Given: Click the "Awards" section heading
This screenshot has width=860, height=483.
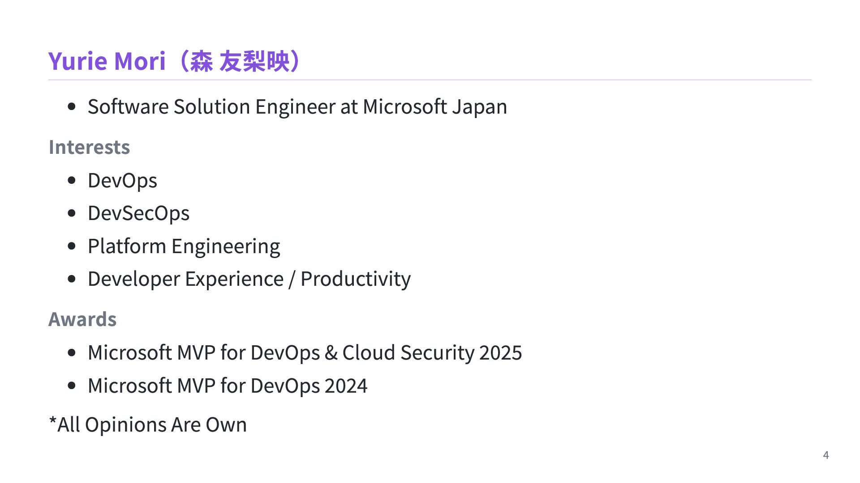Looking at the screenshot, I should [82, 319].
